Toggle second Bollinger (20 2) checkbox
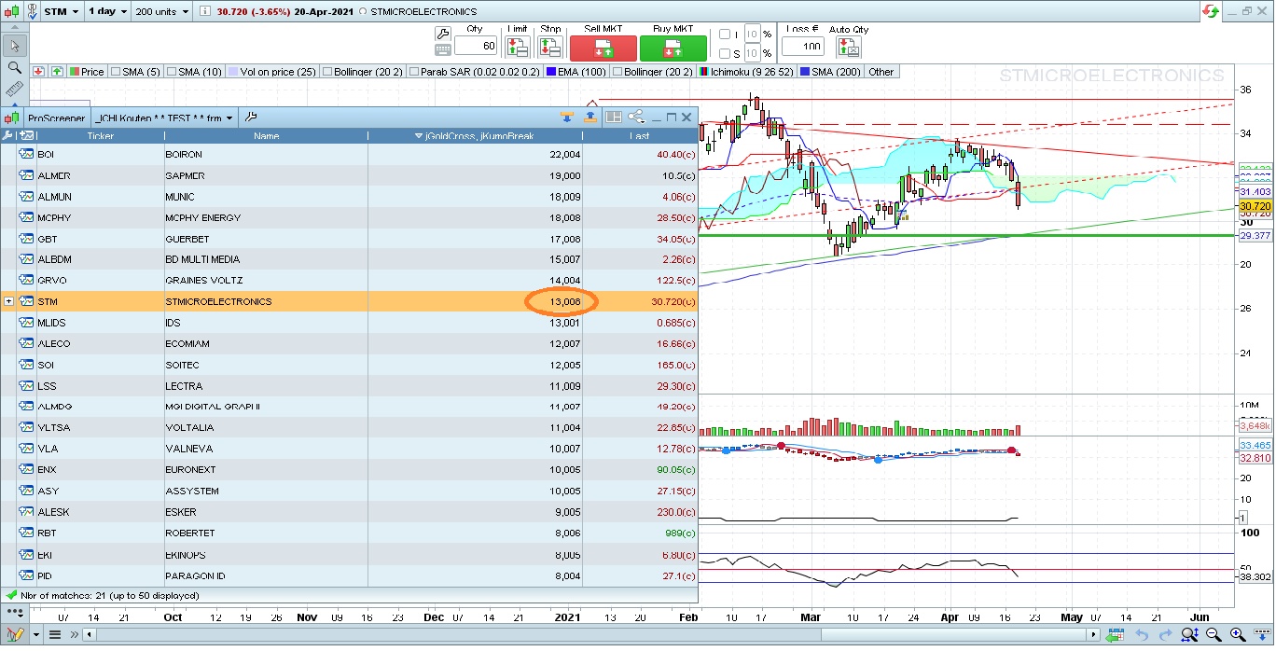Viewport: 1276px width, 651px height. (x=617, y=72)
